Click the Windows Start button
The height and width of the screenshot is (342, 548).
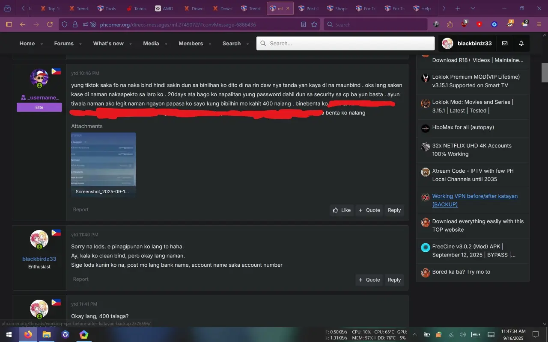click(9, 334)
